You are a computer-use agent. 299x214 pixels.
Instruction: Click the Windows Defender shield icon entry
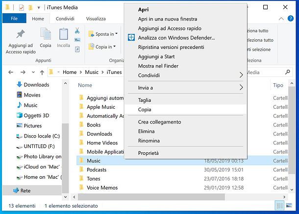click(131, 38)
